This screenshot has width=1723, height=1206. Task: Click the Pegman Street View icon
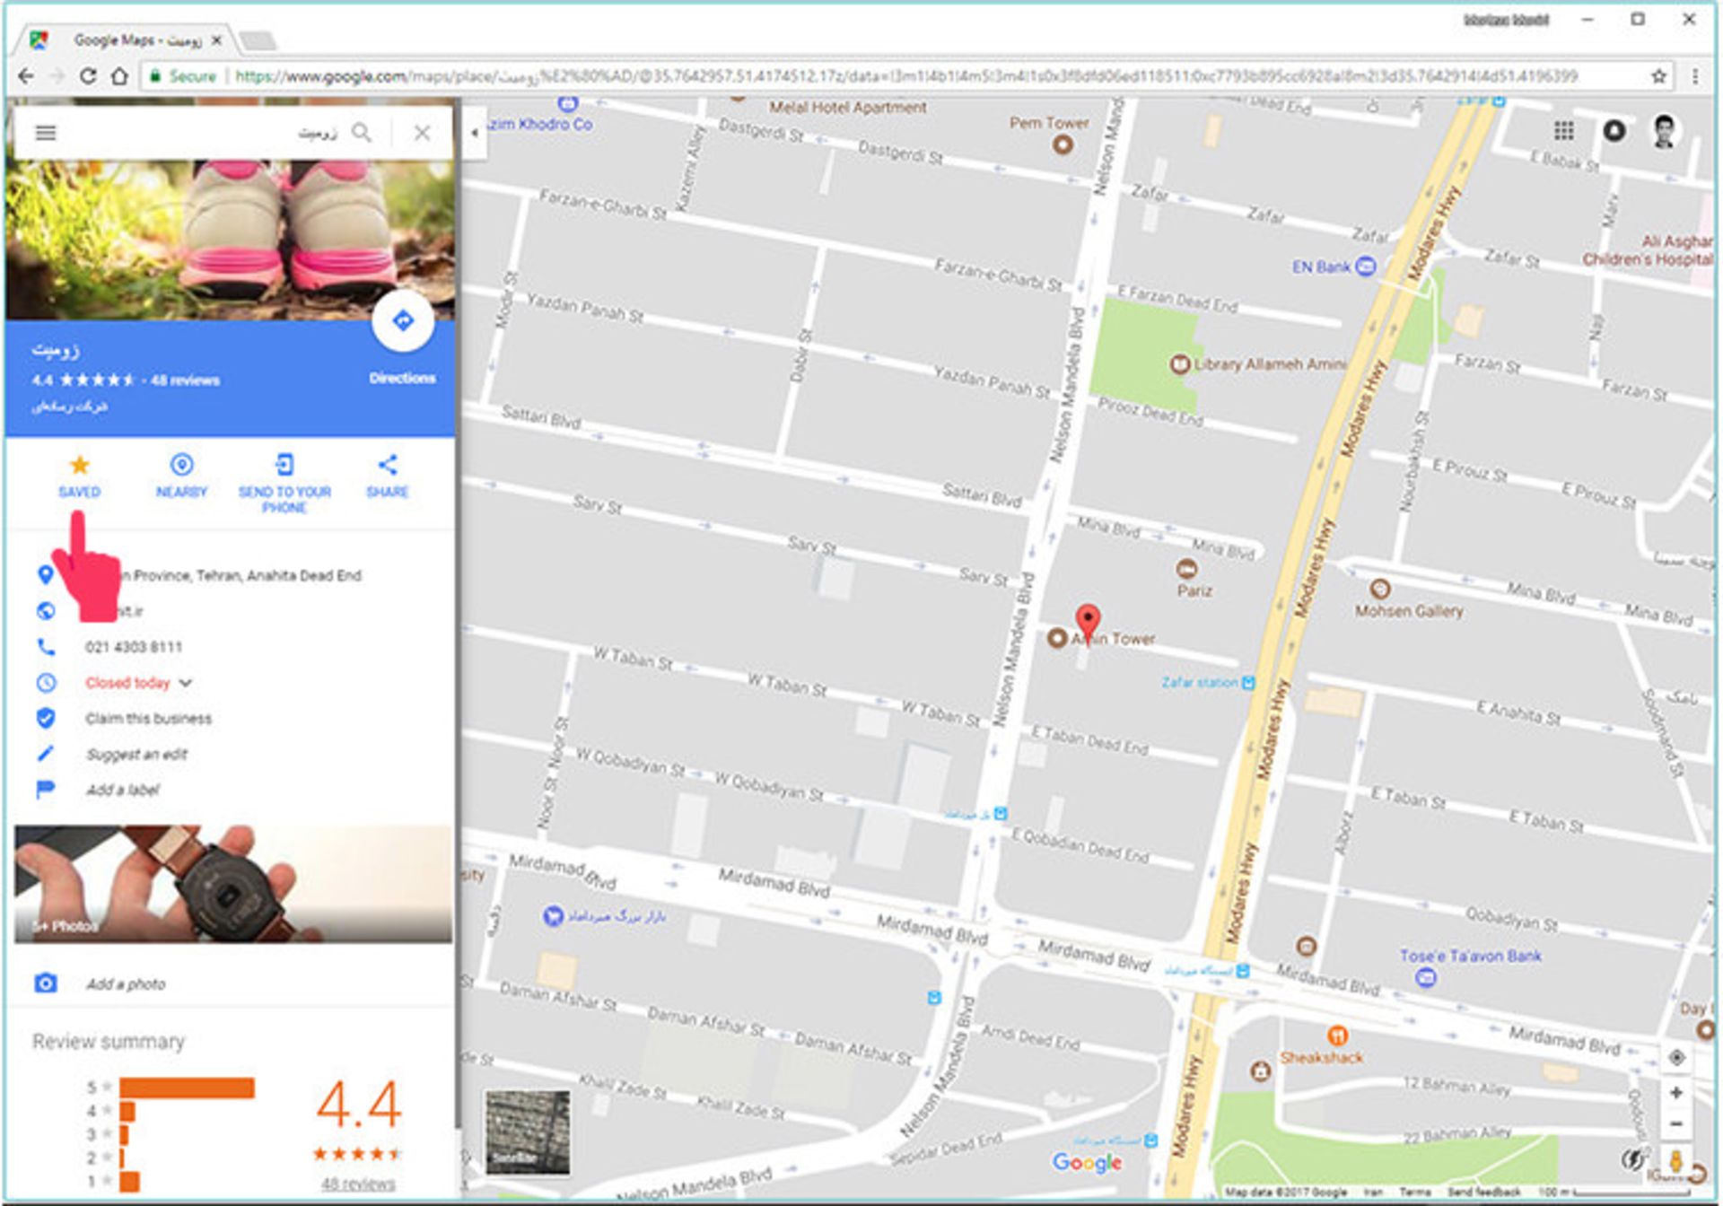coord(1675,1159)
